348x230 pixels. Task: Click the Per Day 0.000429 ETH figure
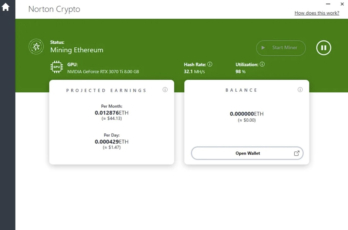tap(112, 142)
